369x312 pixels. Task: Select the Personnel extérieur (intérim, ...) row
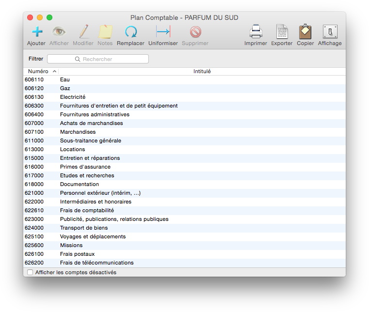tap(184, 193)
